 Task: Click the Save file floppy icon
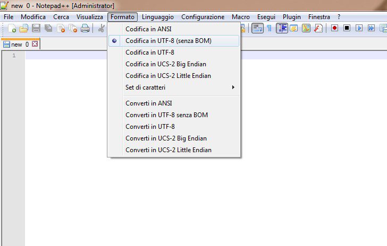click(37, 29)
